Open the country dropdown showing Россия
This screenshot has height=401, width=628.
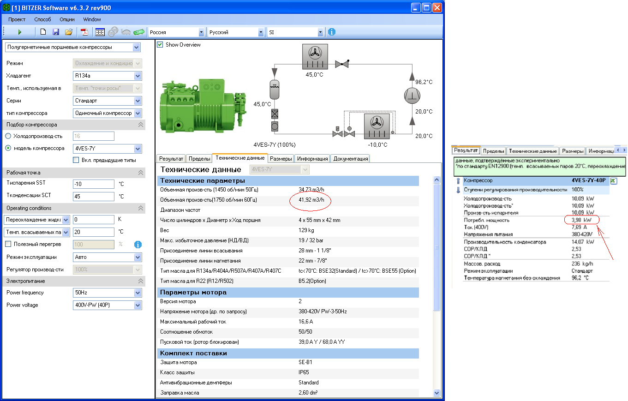176,32
